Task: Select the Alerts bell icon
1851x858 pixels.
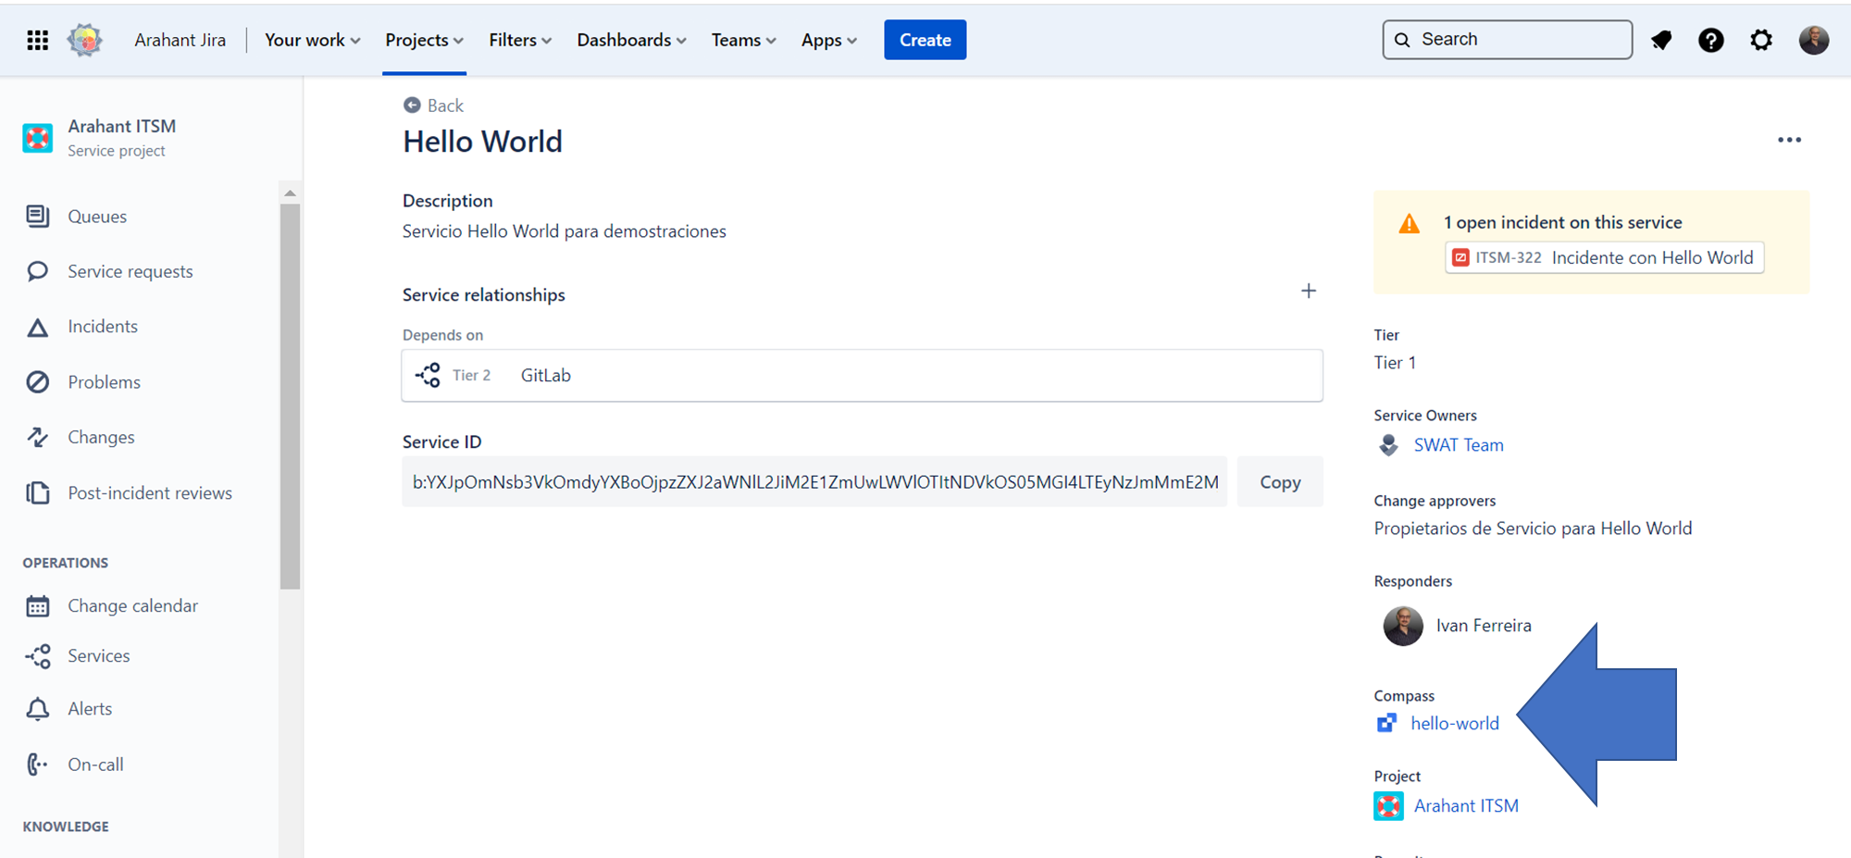Action: (38, 708)
